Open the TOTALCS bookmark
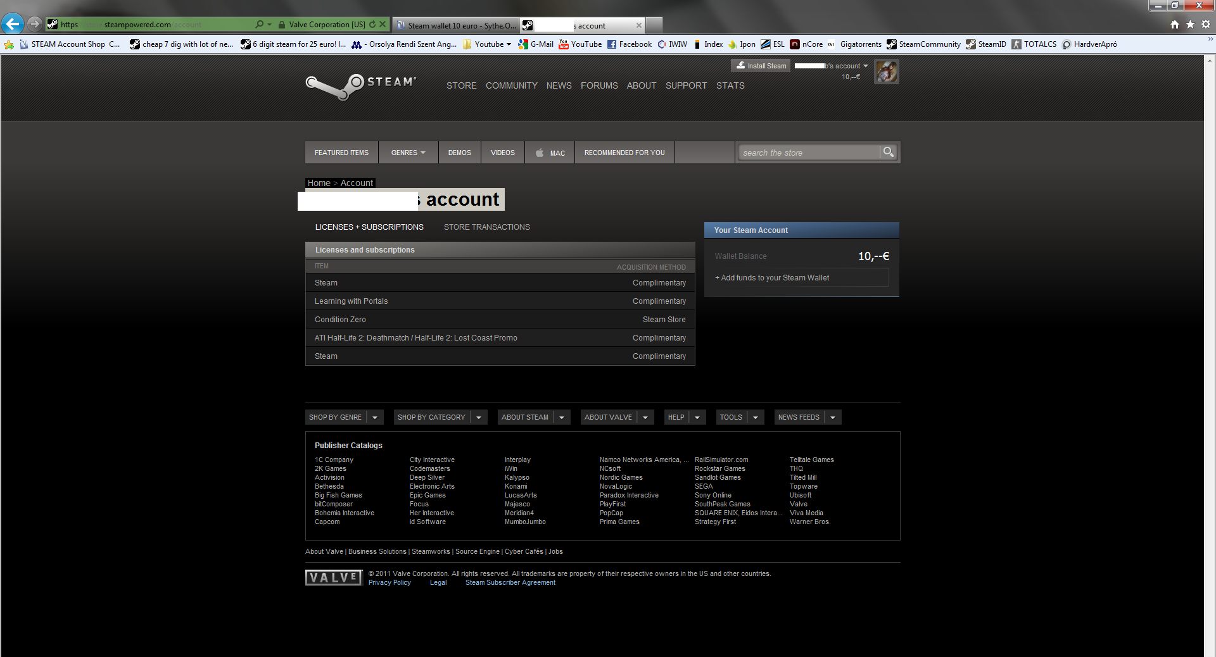 click(x=1034, y=44)
